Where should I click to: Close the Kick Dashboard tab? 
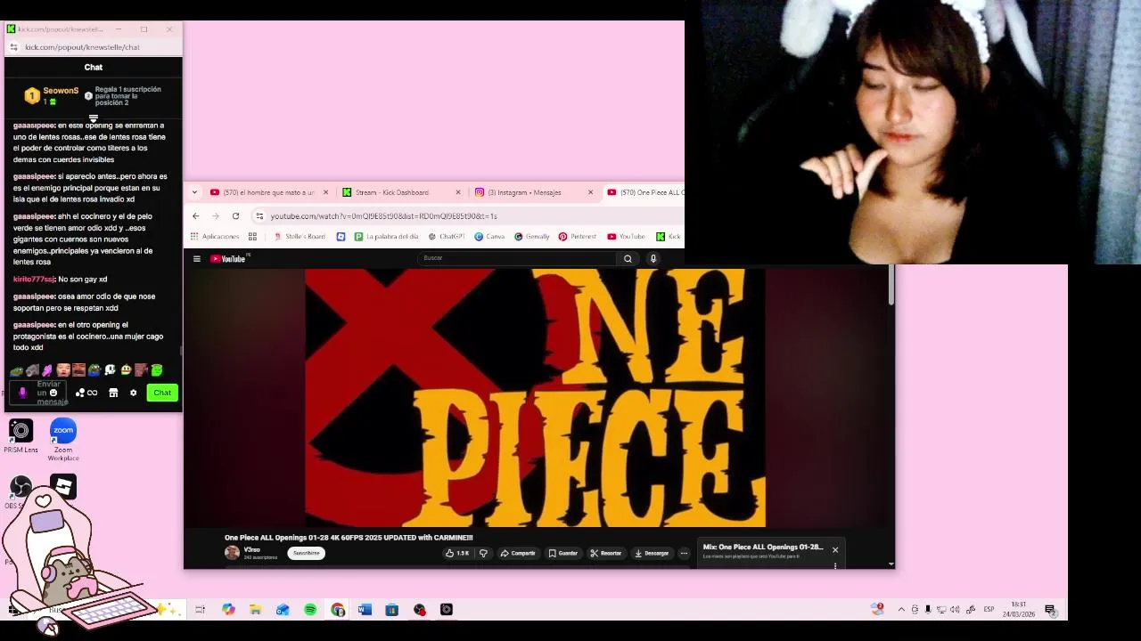(458, 192)
